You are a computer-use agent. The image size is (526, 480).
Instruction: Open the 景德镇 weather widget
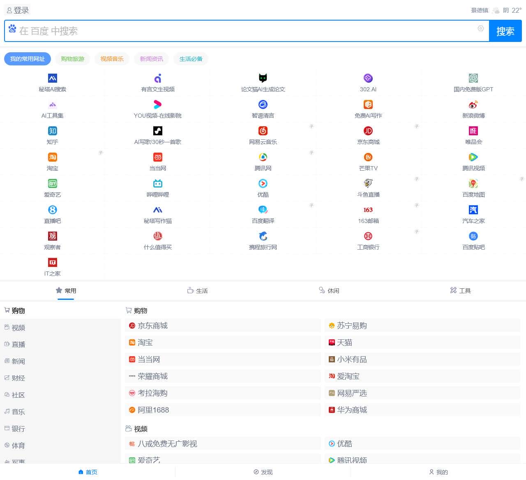point(496,10)
